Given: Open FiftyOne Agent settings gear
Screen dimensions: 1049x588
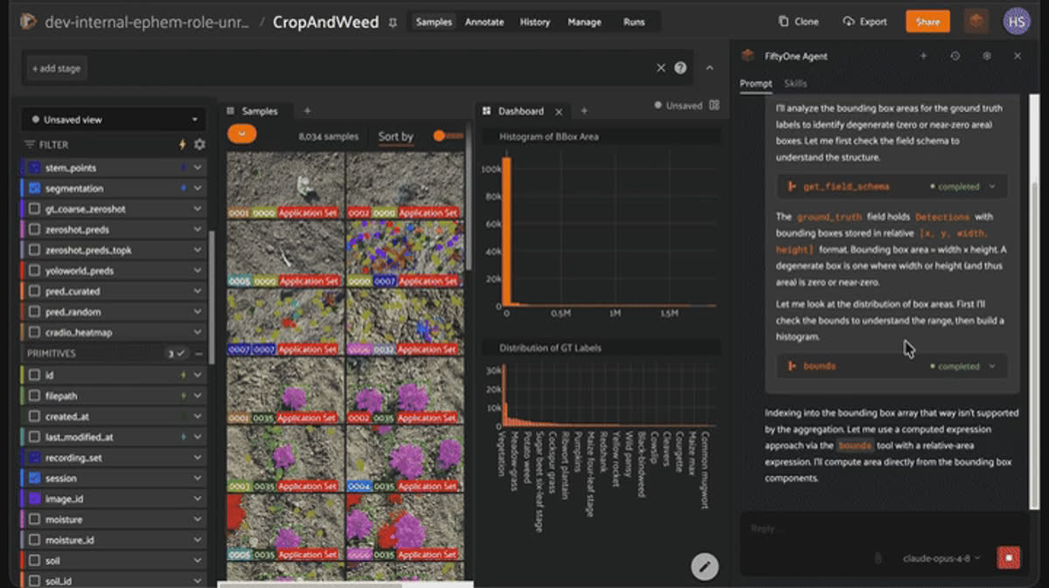Looking at the screenshot, I should (986, 56).
